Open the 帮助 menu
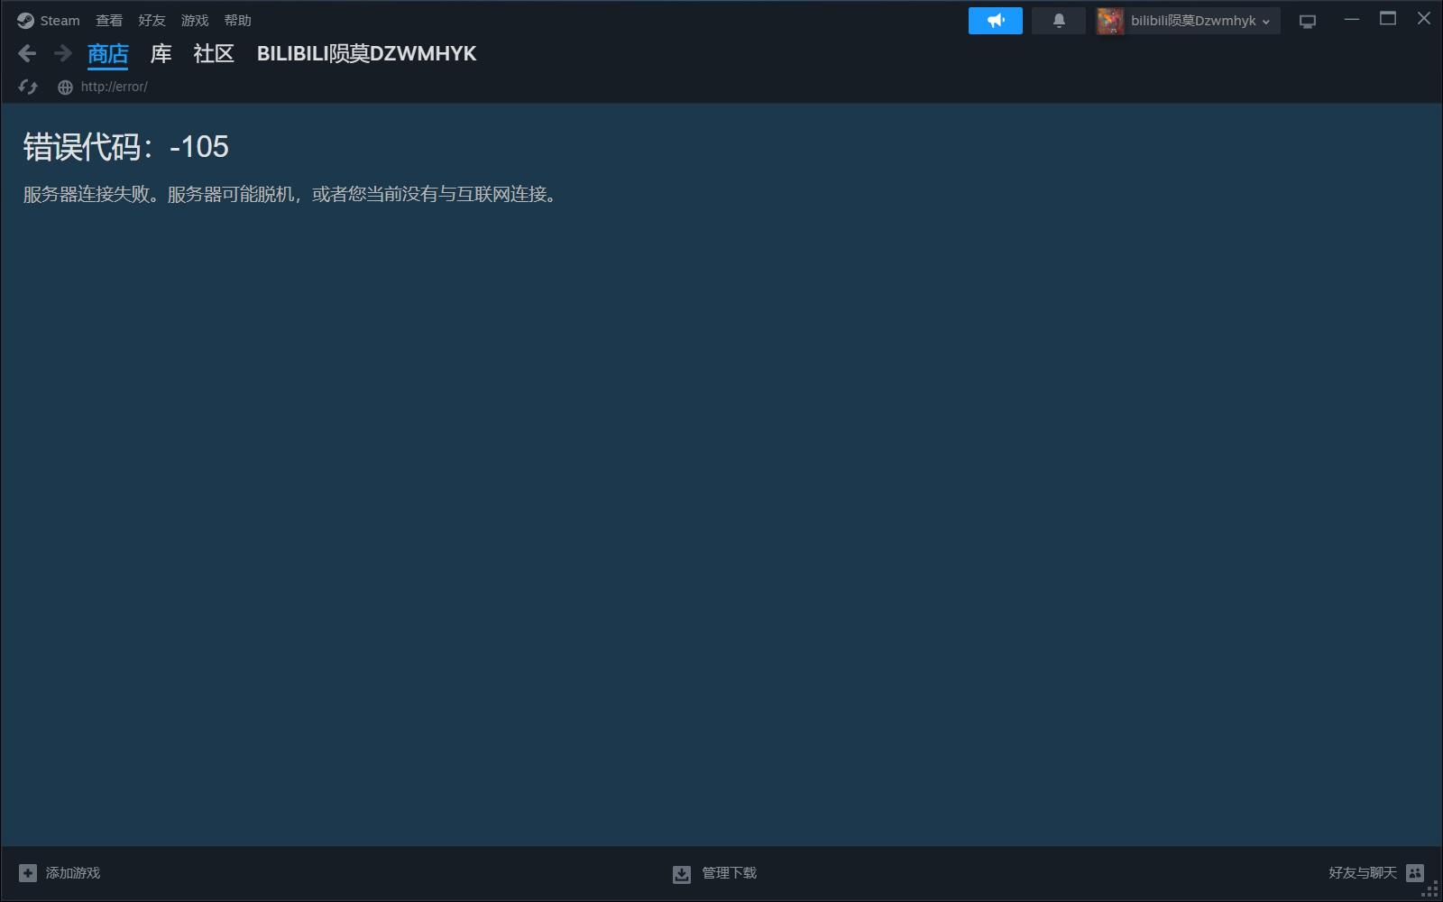 pos(237,21)
